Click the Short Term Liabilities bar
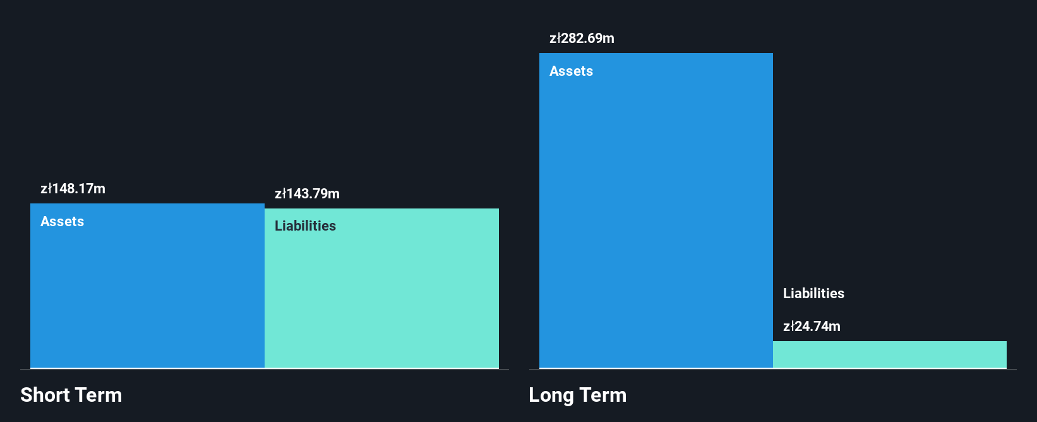The height and width of the screenshot is (422, 1037). [381, 288]
